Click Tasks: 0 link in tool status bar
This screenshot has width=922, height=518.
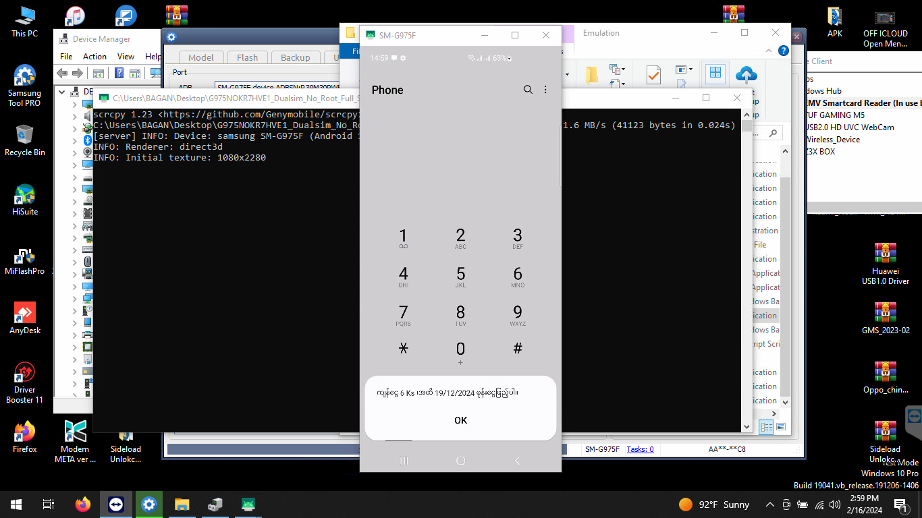point(640,449)
